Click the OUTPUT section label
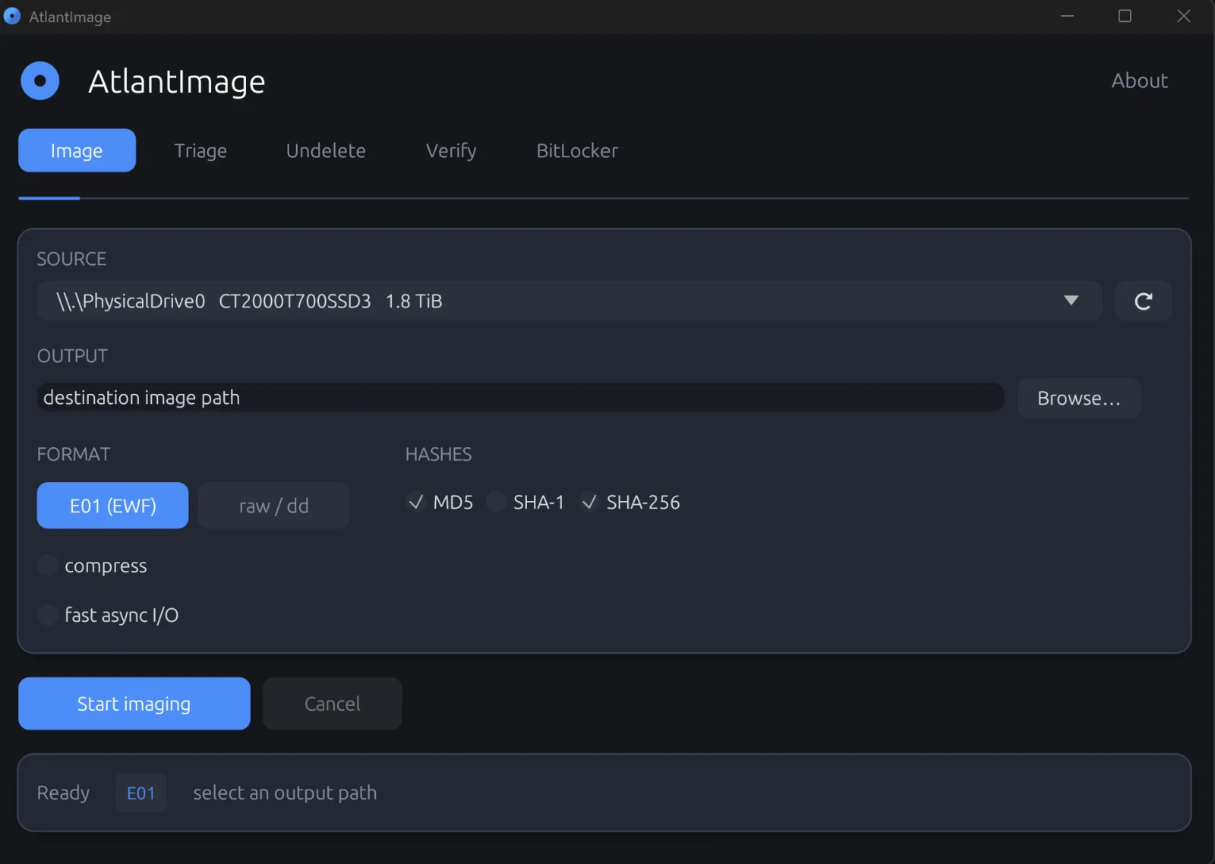Viewport: 1215px width, 864px height. [x=72, y=356]
